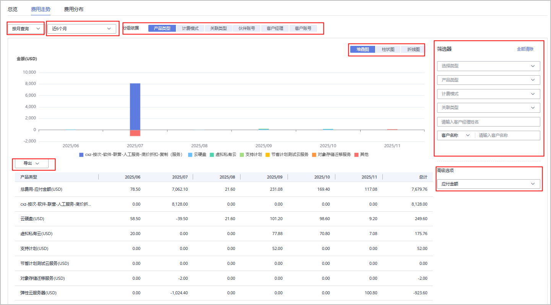Image resolution: width=551 pixels, height=305 pixels.
Task: Group by 计费模式
Action: (190, 28)
